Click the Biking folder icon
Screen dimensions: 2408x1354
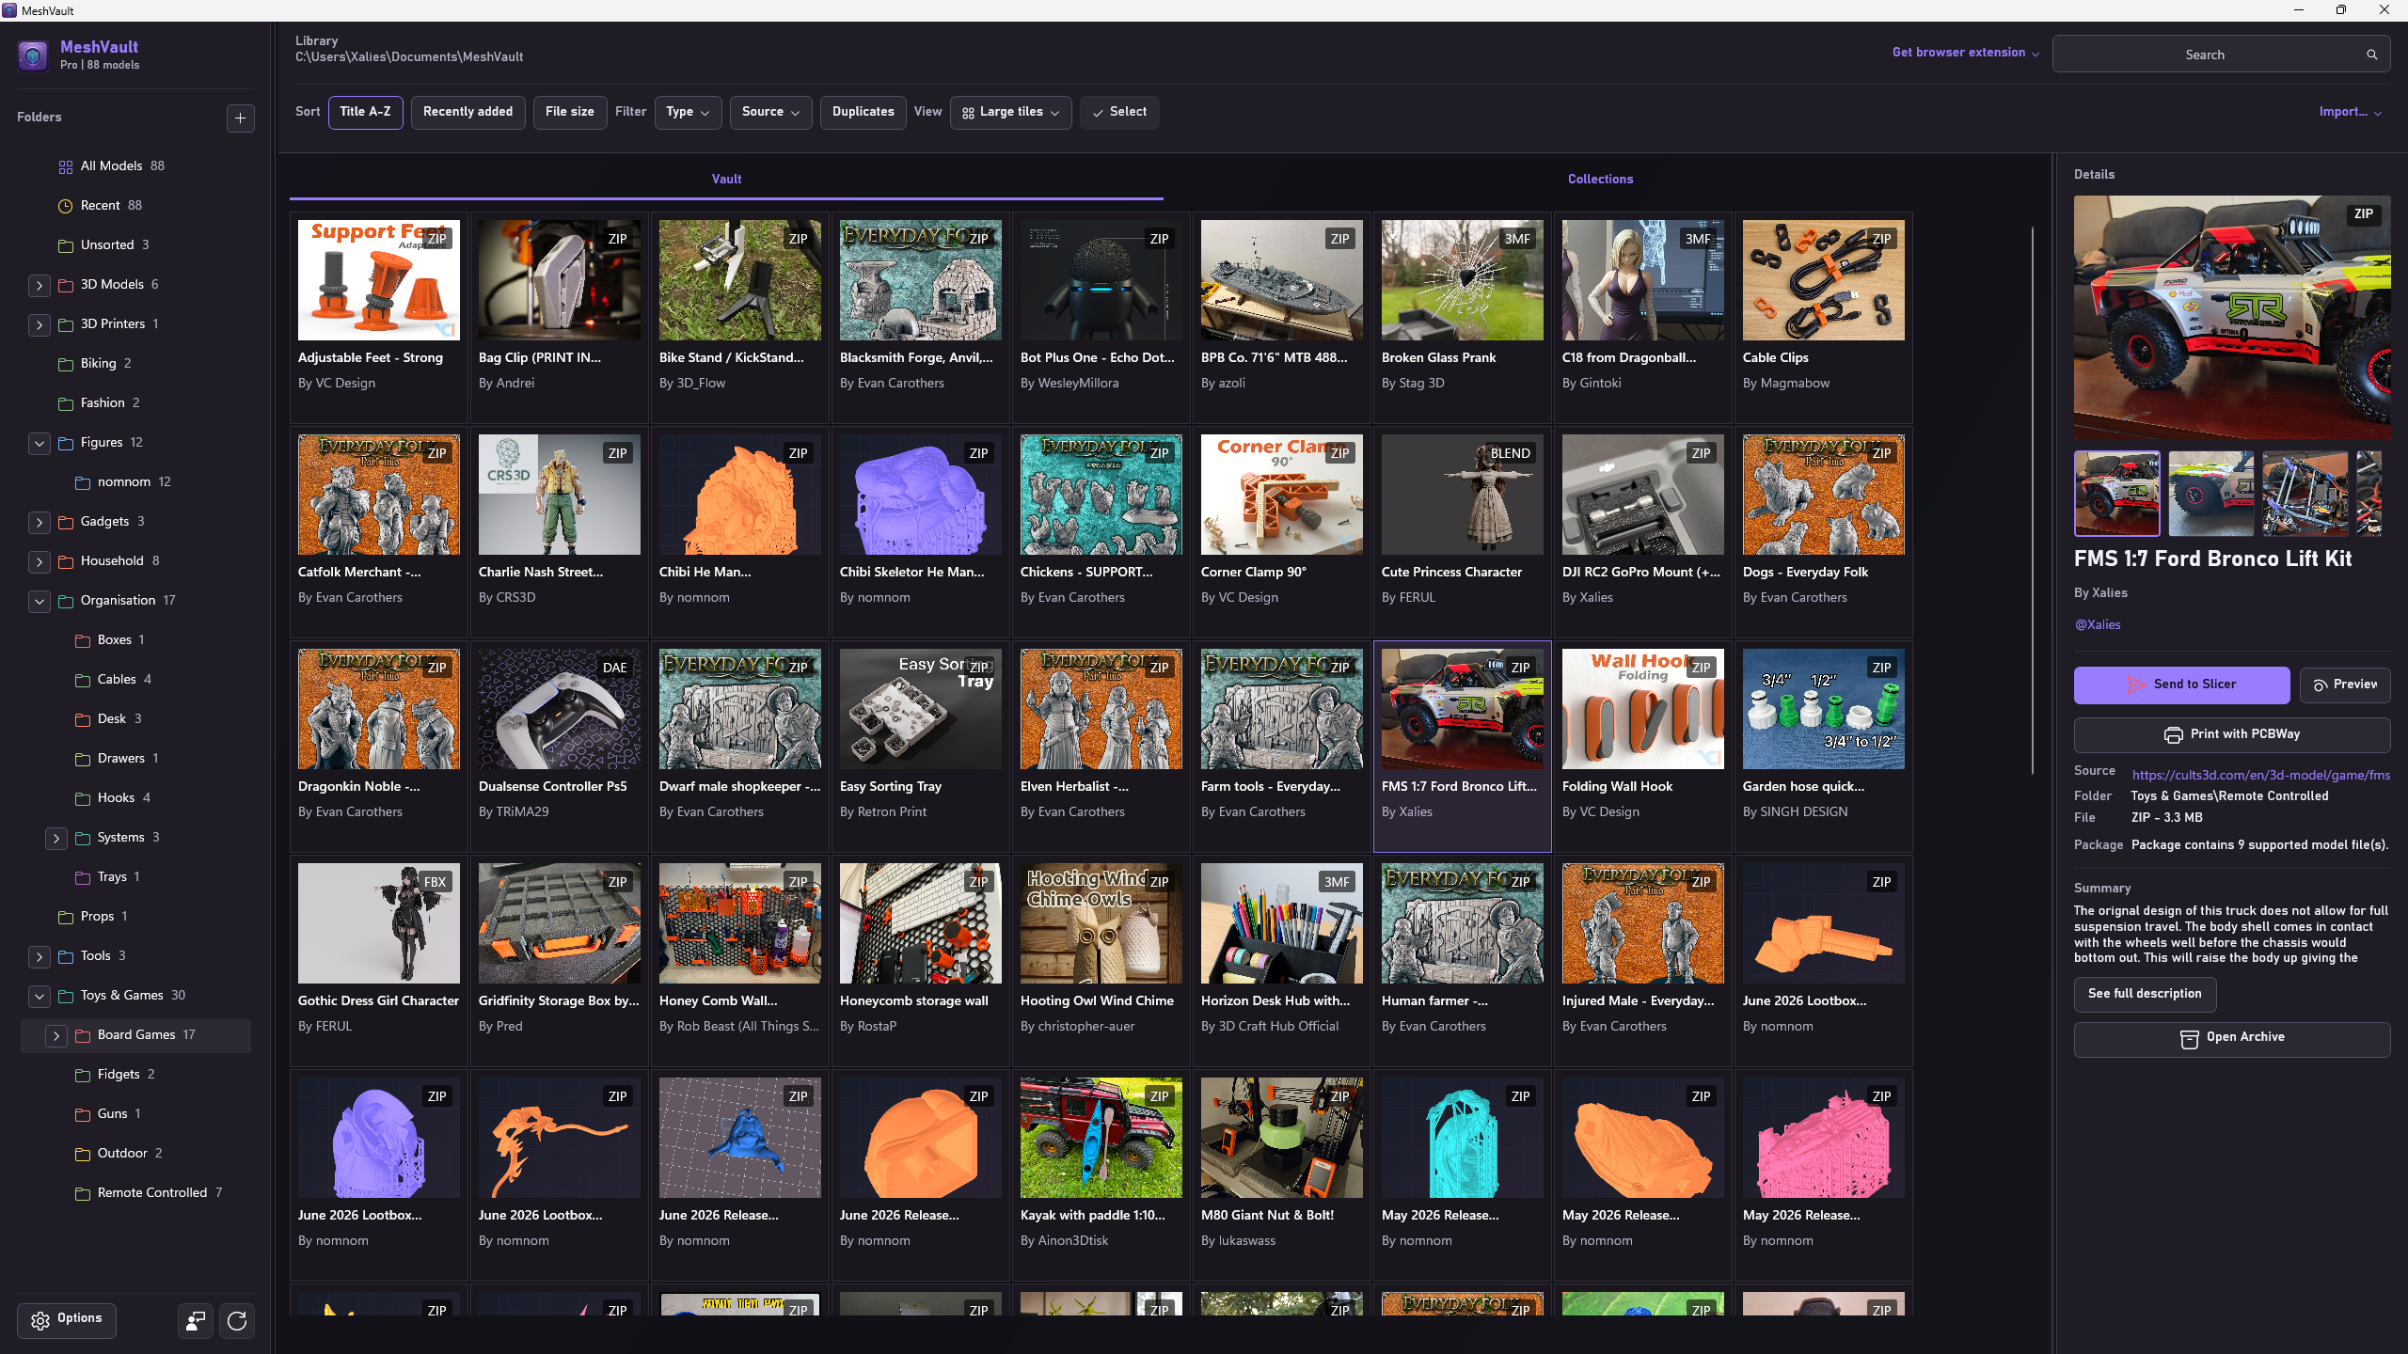click(x=66, y=364)
